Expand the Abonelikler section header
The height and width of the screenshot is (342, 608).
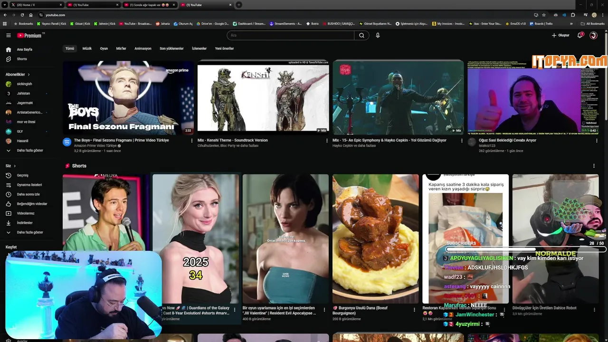point(18,75)
